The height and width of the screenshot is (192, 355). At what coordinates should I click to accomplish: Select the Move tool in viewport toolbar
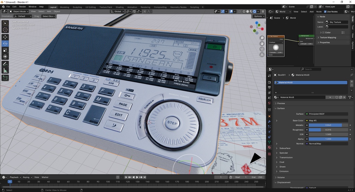coord(5,37)
